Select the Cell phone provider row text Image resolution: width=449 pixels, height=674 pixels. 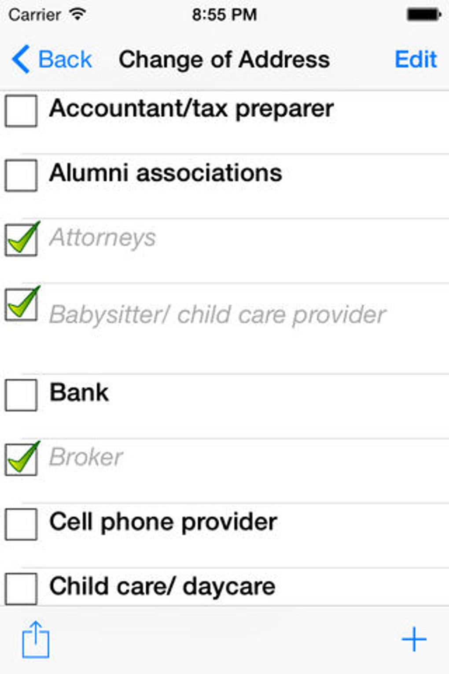(x=163, y=522)
